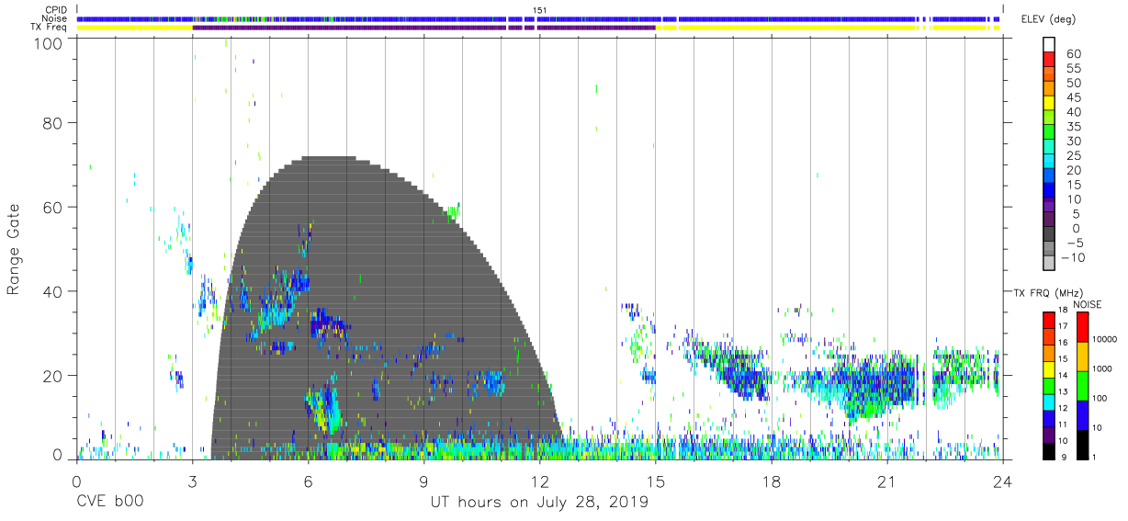Click the CPID value '151'
This screenshot has height=521, width=1128.
click(539, 10)
